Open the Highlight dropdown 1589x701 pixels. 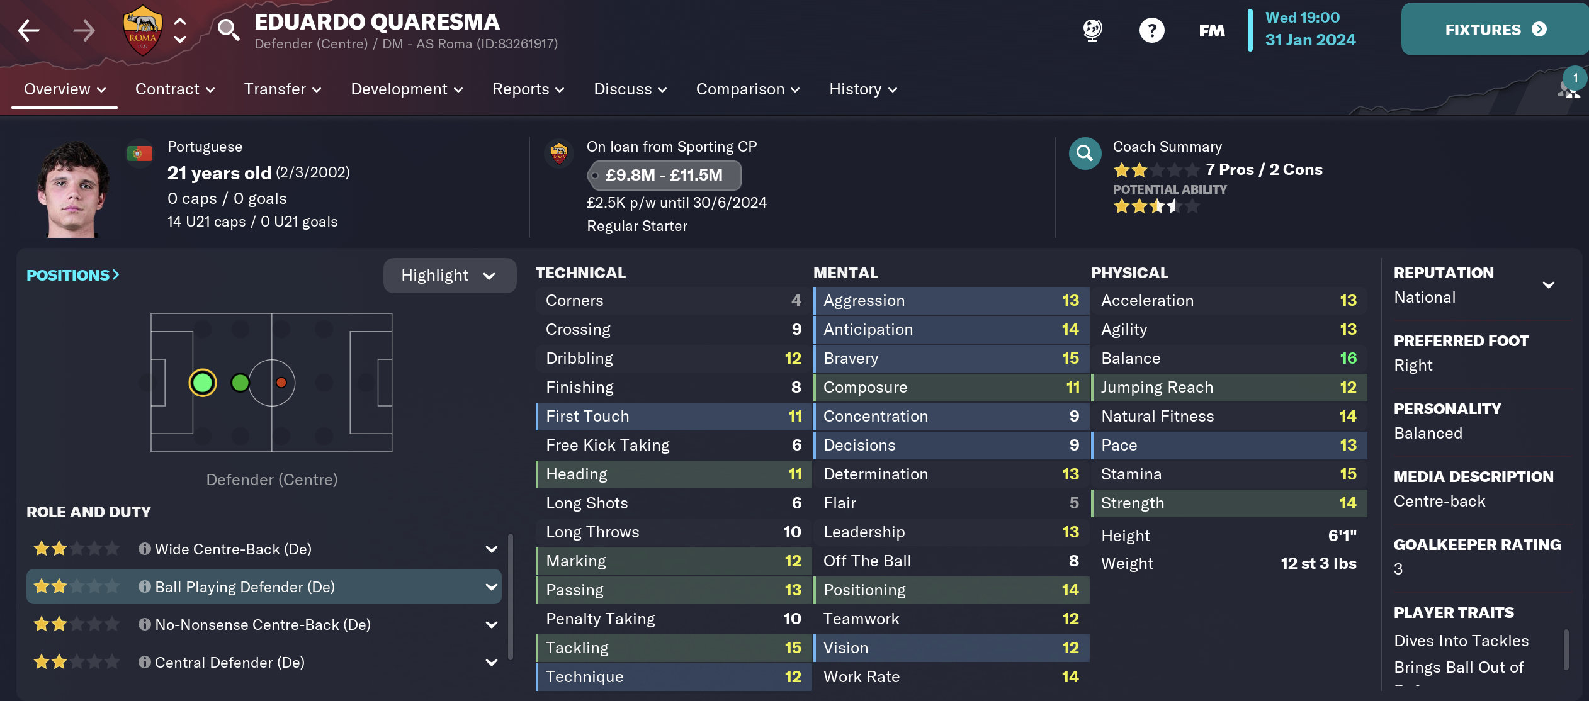click(x=449, y=276)
